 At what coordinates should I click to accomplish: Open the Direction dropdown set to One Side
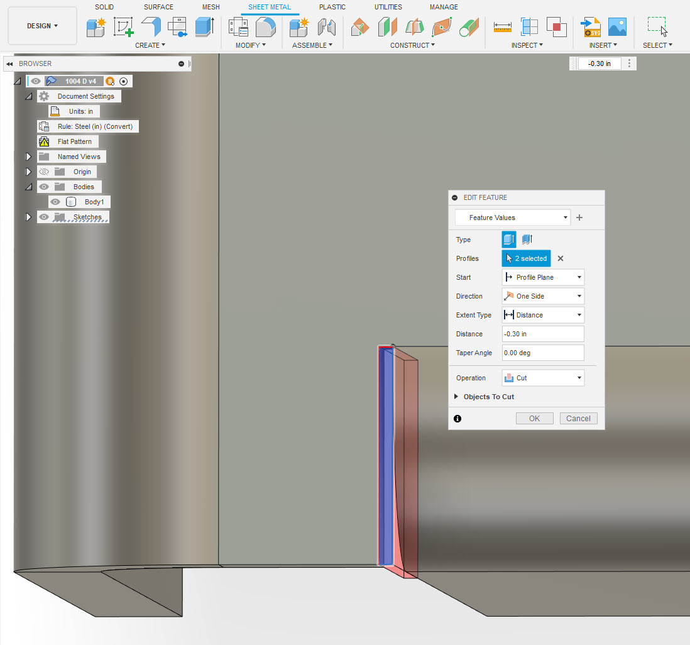coord(542,295)
